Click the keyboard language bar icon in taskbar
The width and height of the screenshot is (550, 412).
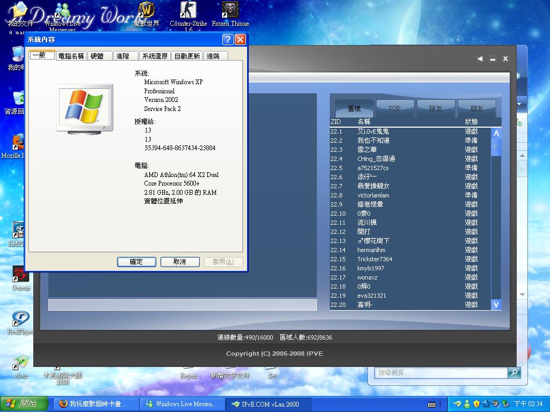pos(431,404)
